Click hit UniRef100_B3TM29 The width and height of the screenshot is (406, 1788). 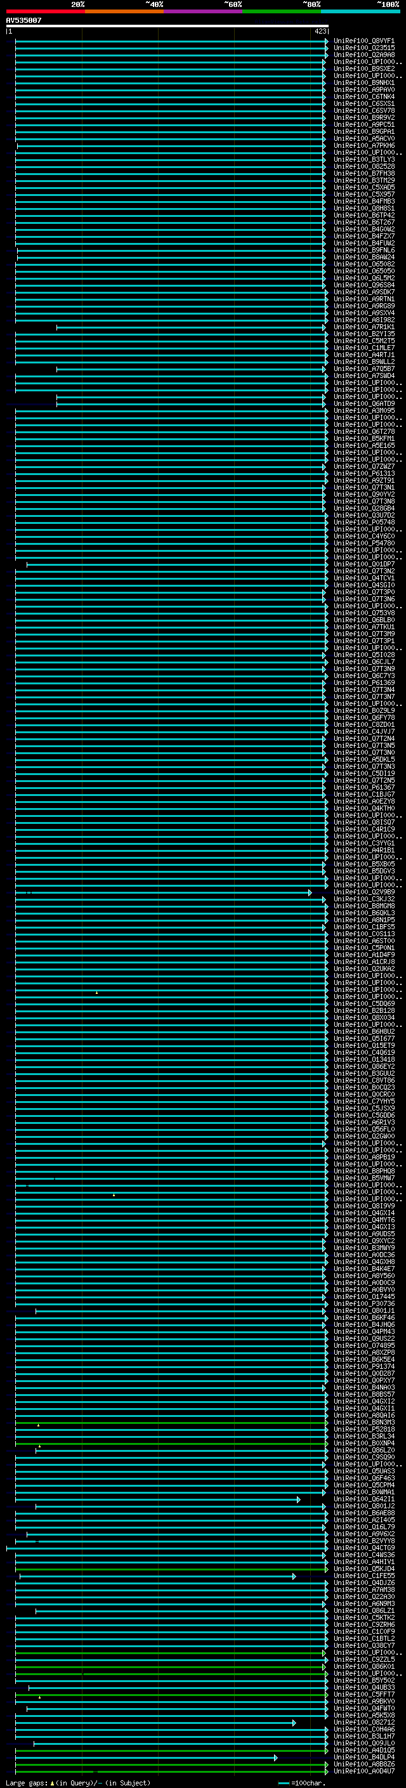coord(363,181)
